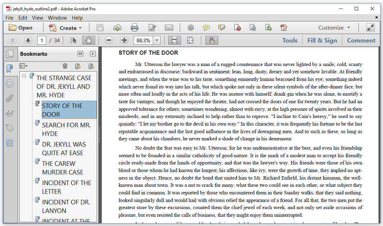Open the View menu
Image resolution: width=383 pixels, height=226 pixels.
(x=38, y=18)
